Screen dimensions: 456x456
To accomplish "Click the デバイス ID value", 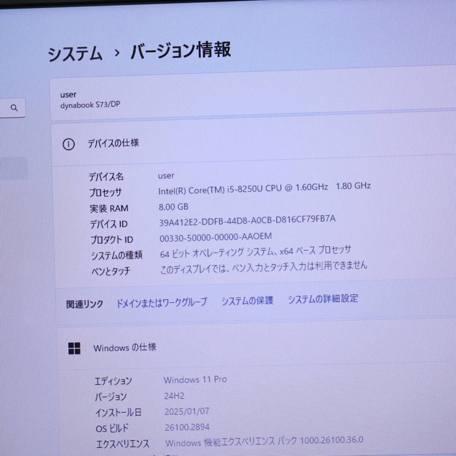I will click(247, 221).
